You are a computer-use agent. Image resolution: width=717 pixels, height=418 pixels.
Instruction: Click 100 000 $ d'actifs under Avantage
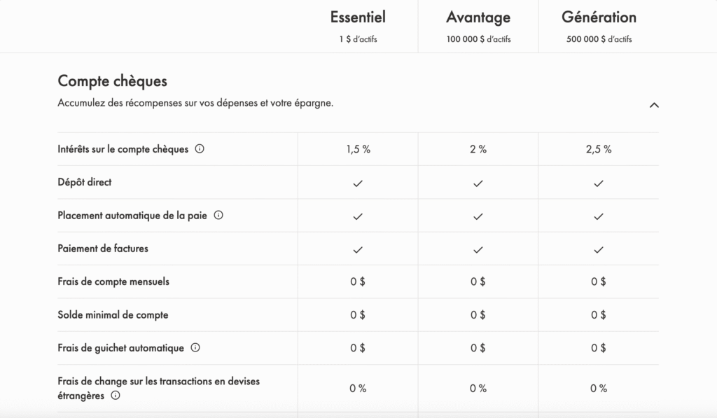pos(478,39)
